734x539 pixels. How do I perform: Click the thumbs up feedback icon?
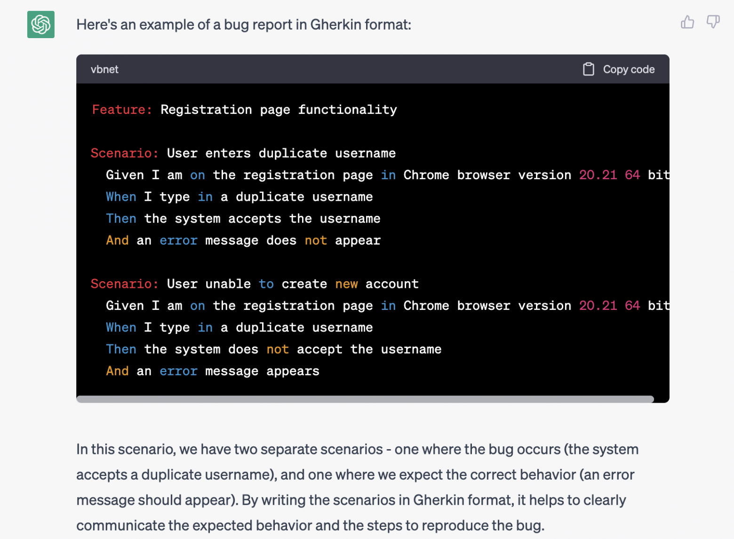click(687, 22)
